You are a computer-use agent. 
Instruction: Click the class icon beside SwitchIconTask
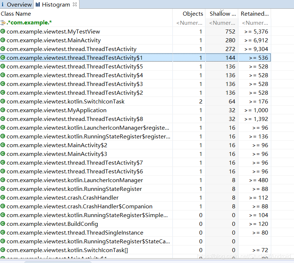pyautogui.click(x=3, y=101)
